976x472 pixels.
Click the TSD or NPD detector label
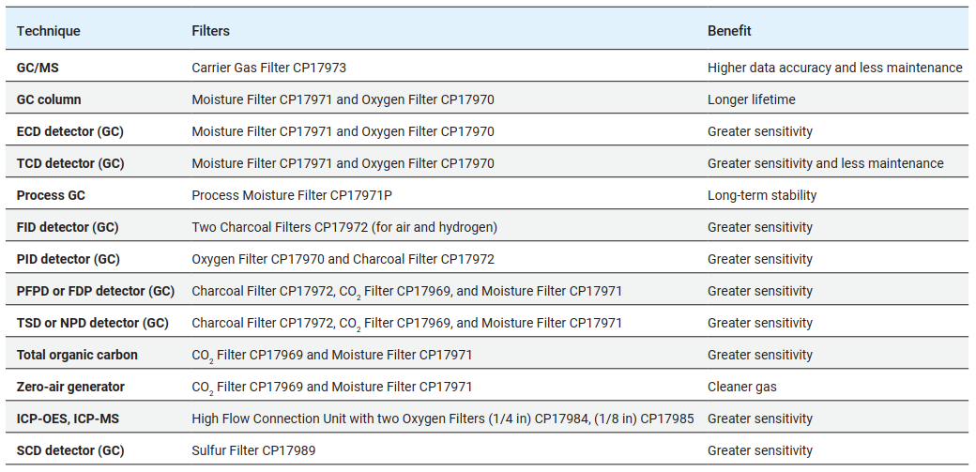pos(93,323)
